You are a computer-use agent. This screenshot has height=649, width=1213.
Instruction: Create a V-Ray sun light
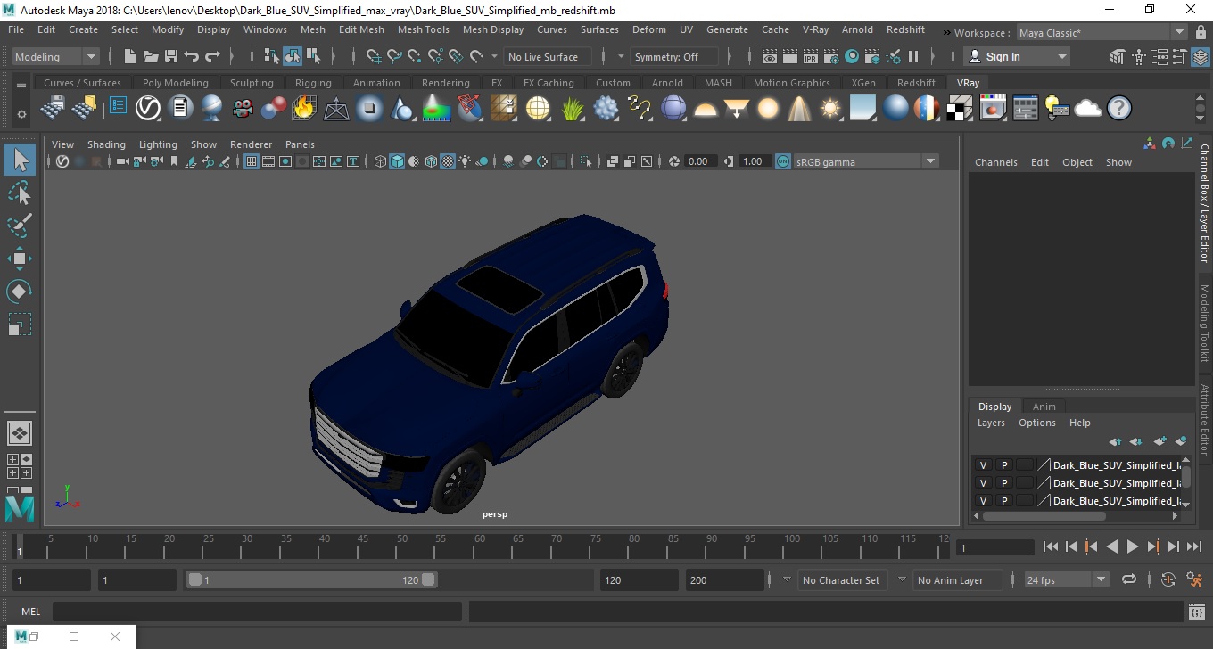(830, 109)
